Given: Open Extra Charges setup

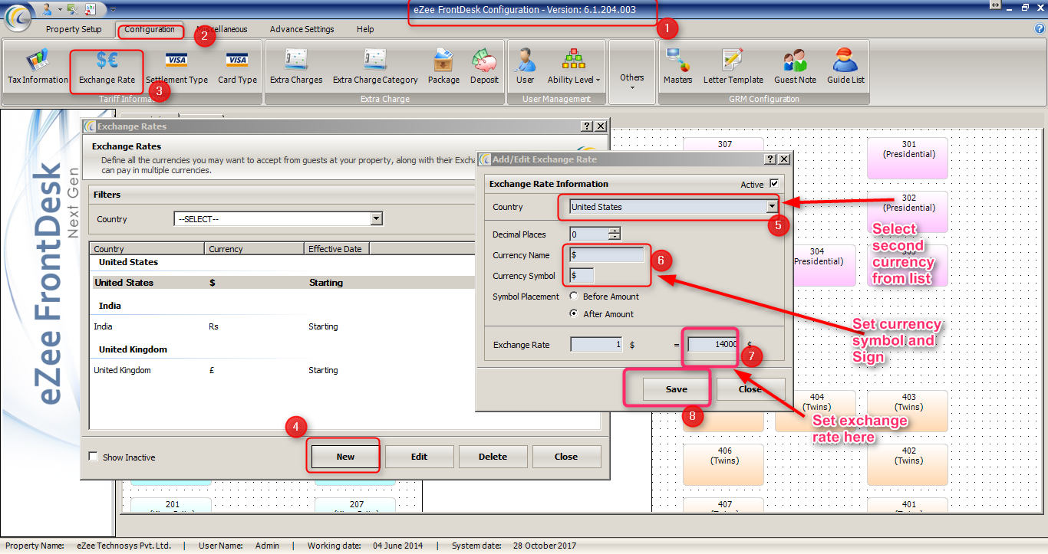Looking at the screenshot, I should 296,67.
